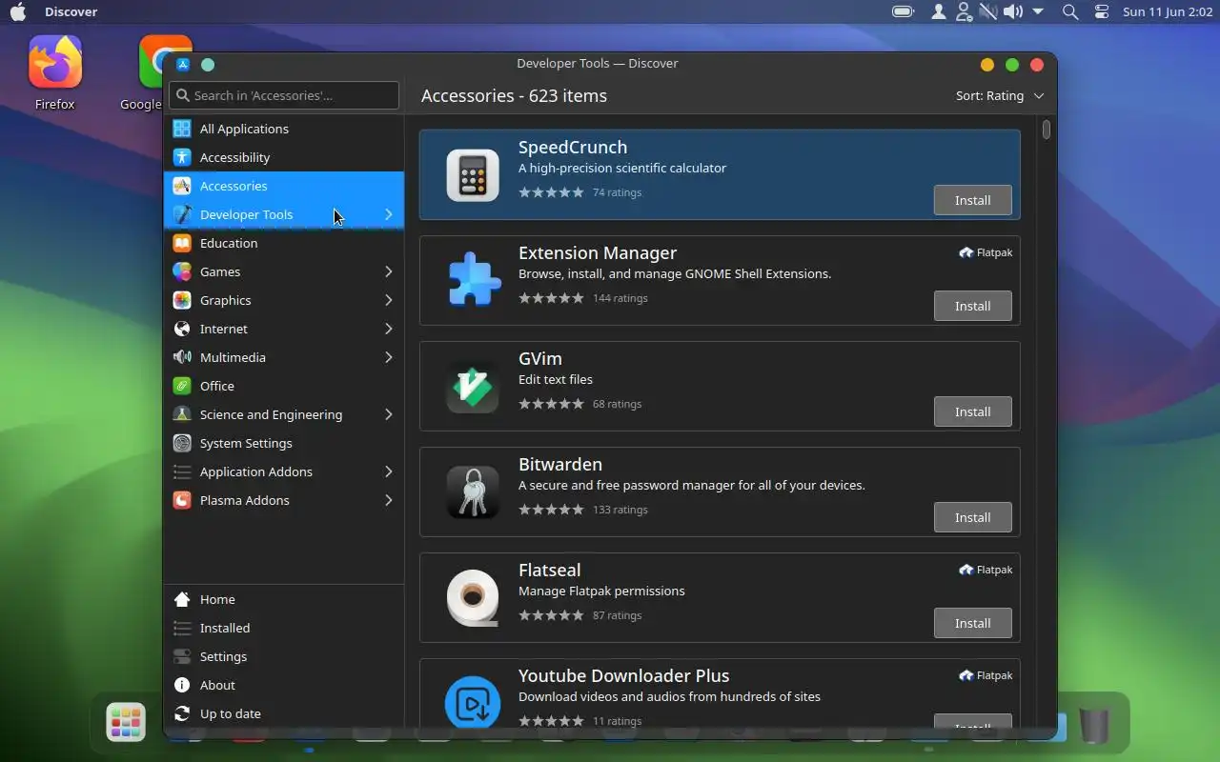Image resolution: width=1220 pixels, height=762 pixels.
Task: Click the Education book icon in sidebar
Action: pyautogui.click(x=182, y=243)
